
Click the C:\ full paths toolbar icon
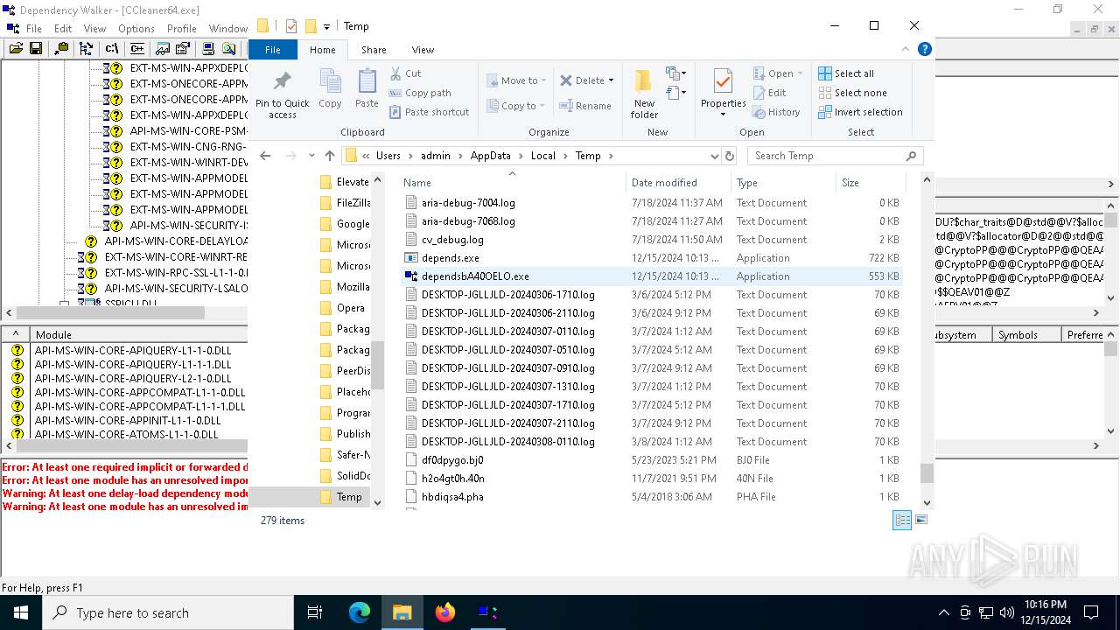112,49
